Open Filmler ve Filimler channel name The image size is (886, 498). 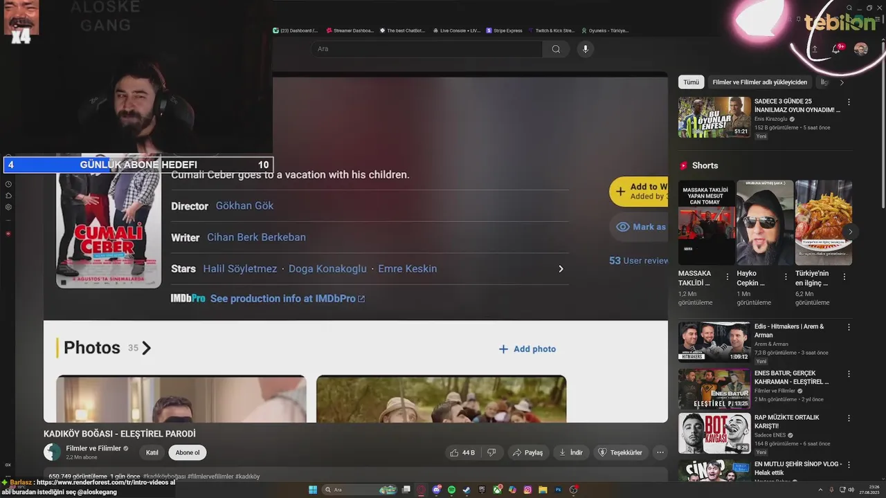pyautogui.click(x=93, y=448)
